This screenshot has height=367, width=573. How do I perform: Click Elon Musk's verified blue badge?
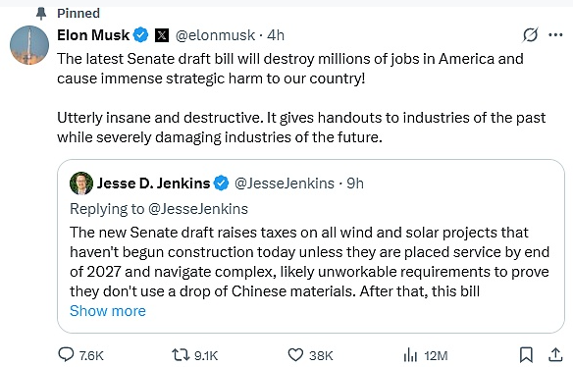pyautogui.click(x=140, y=35)
